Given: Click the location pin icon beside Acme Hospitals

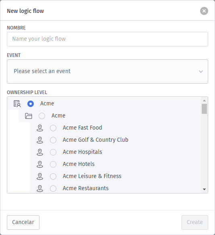Looking at the screenshot, I should (x=40, y=152).
